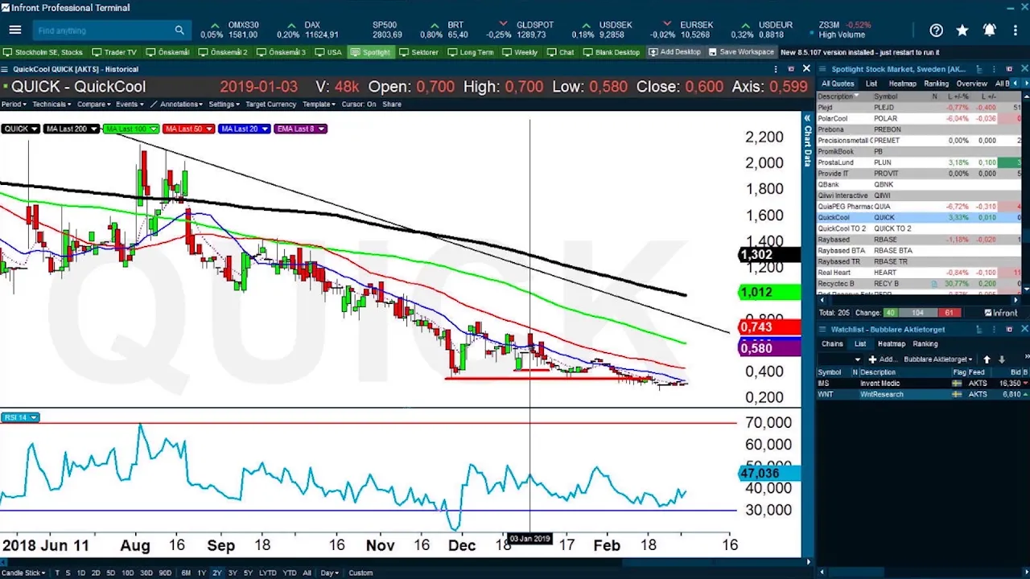Open the notifications bell icon
The width and height of the screenshot is (1030, 579).
tap(989, 31)
